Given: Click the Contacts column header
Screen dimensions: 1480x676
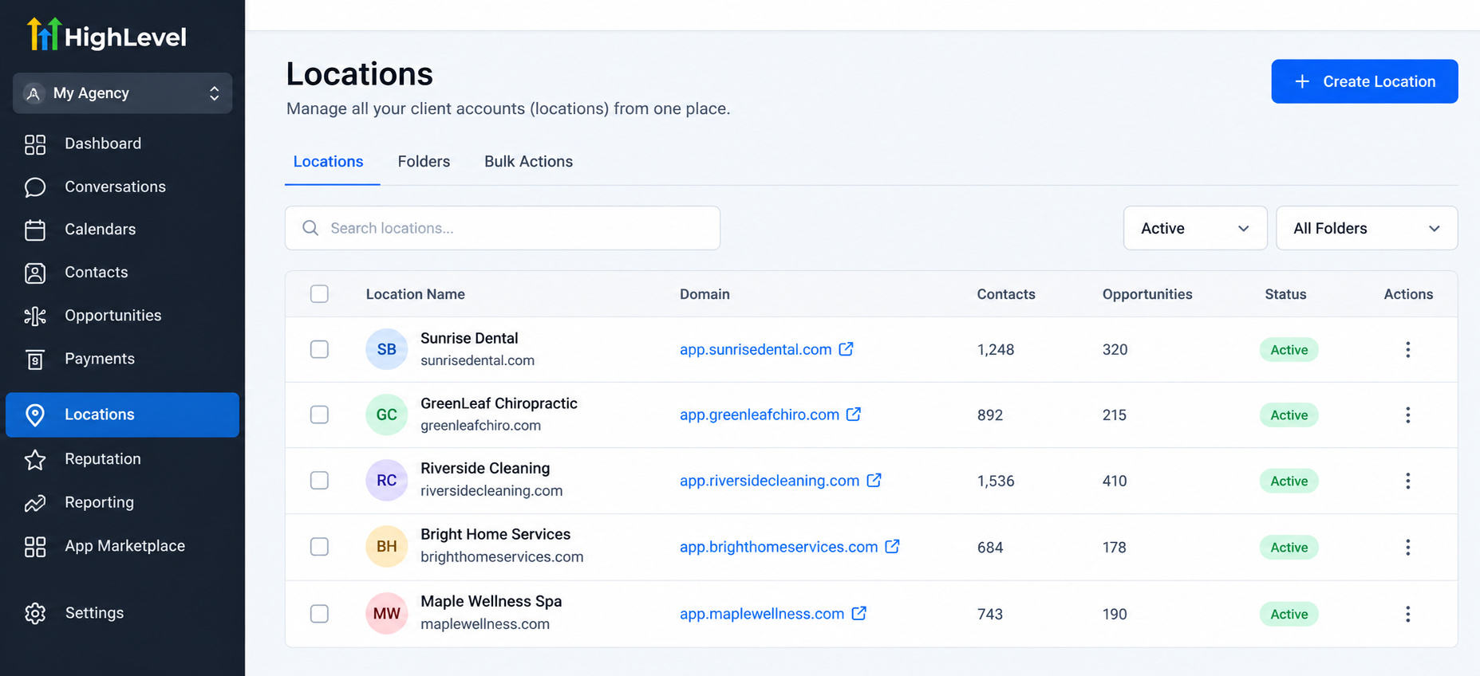Looking at the screenshot, I should coord(1006,294).
